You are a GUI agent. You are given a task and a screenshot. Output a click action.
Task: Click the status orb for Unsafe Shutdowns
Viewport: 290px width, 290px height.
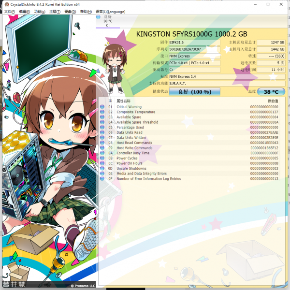click(x=102, y=168)
